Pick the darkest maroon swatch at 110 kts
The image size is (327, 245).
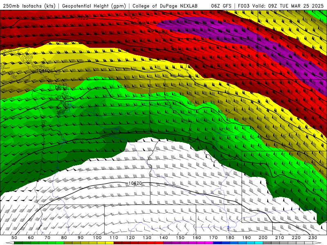point(118,243)
